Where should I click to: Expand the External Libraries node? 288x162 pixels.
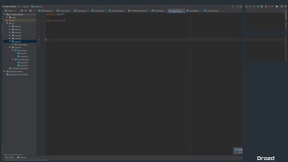point(4,72)
